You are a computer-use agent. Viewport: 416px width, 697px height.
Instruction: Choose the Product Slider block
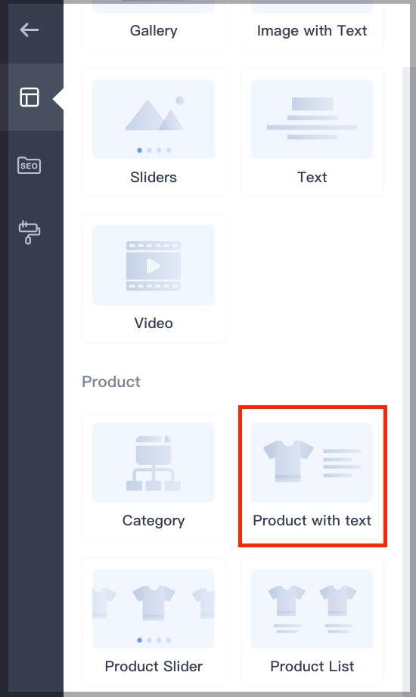[x=154, y=622]
